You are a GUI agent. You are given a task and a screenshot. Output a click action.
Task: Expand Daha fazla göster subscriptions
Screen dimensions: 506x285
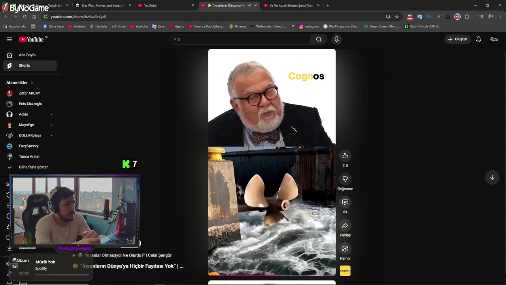coord(30,167)
